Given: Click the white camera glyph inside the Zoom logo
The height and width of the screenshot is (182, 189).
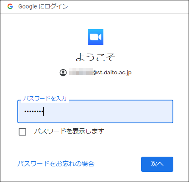Looking at the screenshot, I should [95, 37].
